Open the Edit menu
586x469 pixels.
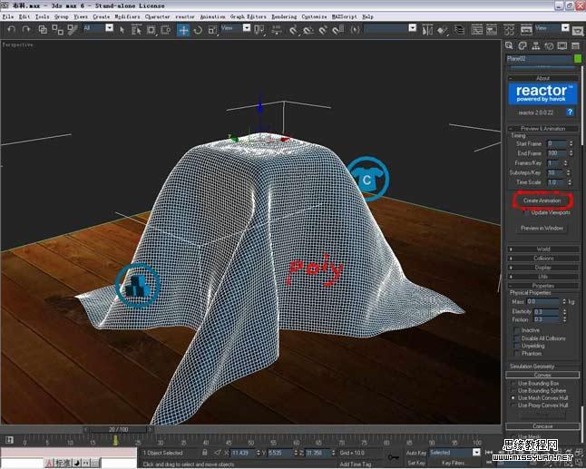(x=24, y=17)
